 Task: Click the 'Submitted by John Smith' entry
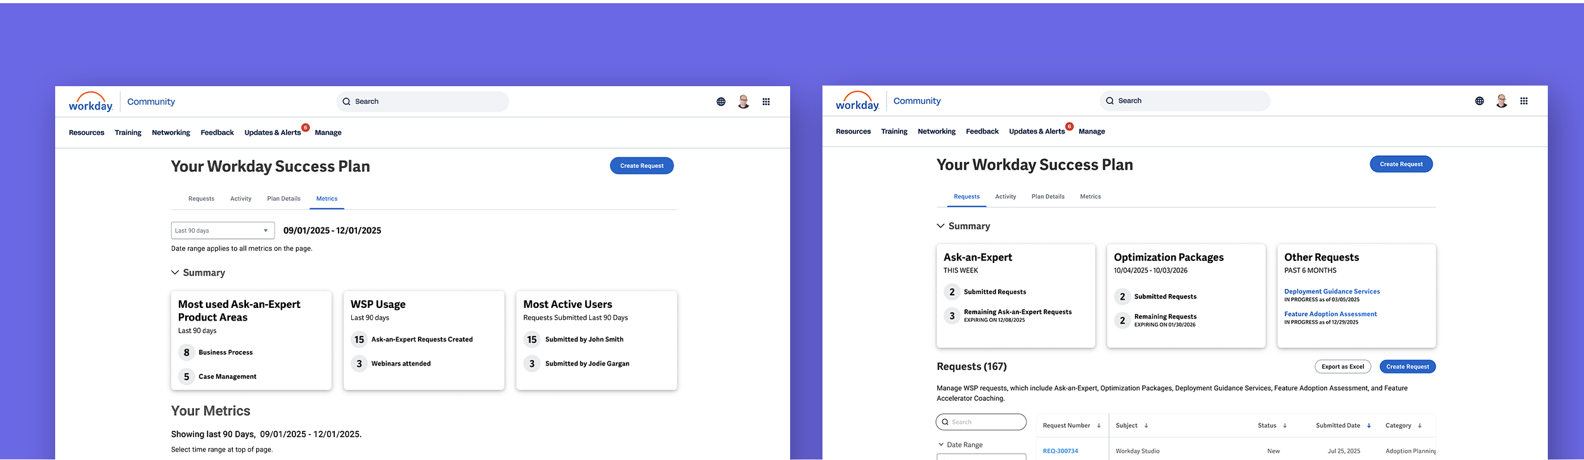pyautogui.click(x=584, y=340)
